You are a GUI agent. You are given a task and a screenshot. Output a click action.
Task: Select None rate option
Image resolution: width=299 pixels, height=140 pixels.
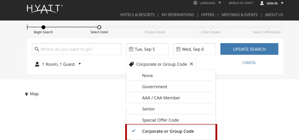pyautogui.click(x=171, y=75)
